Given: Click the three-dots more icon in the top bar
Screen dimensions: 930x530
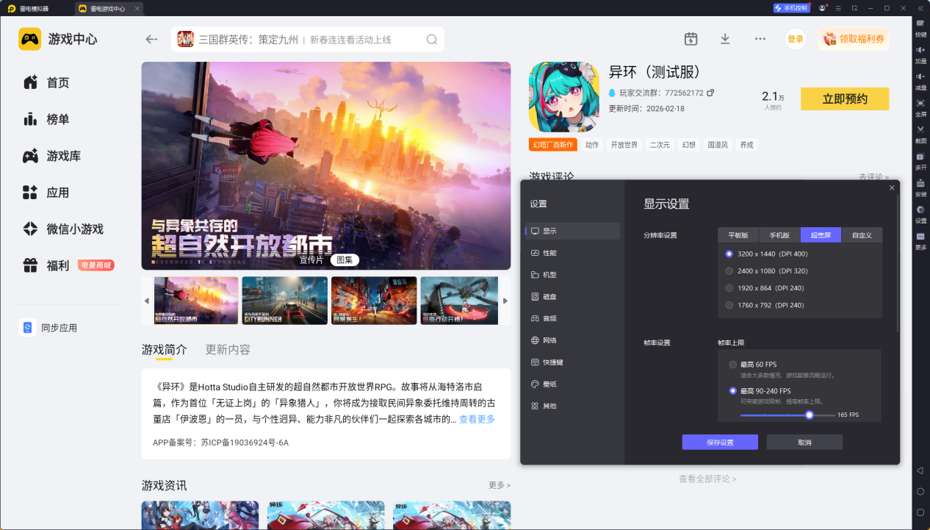Looking at the screenshot, I should [760, 39].
